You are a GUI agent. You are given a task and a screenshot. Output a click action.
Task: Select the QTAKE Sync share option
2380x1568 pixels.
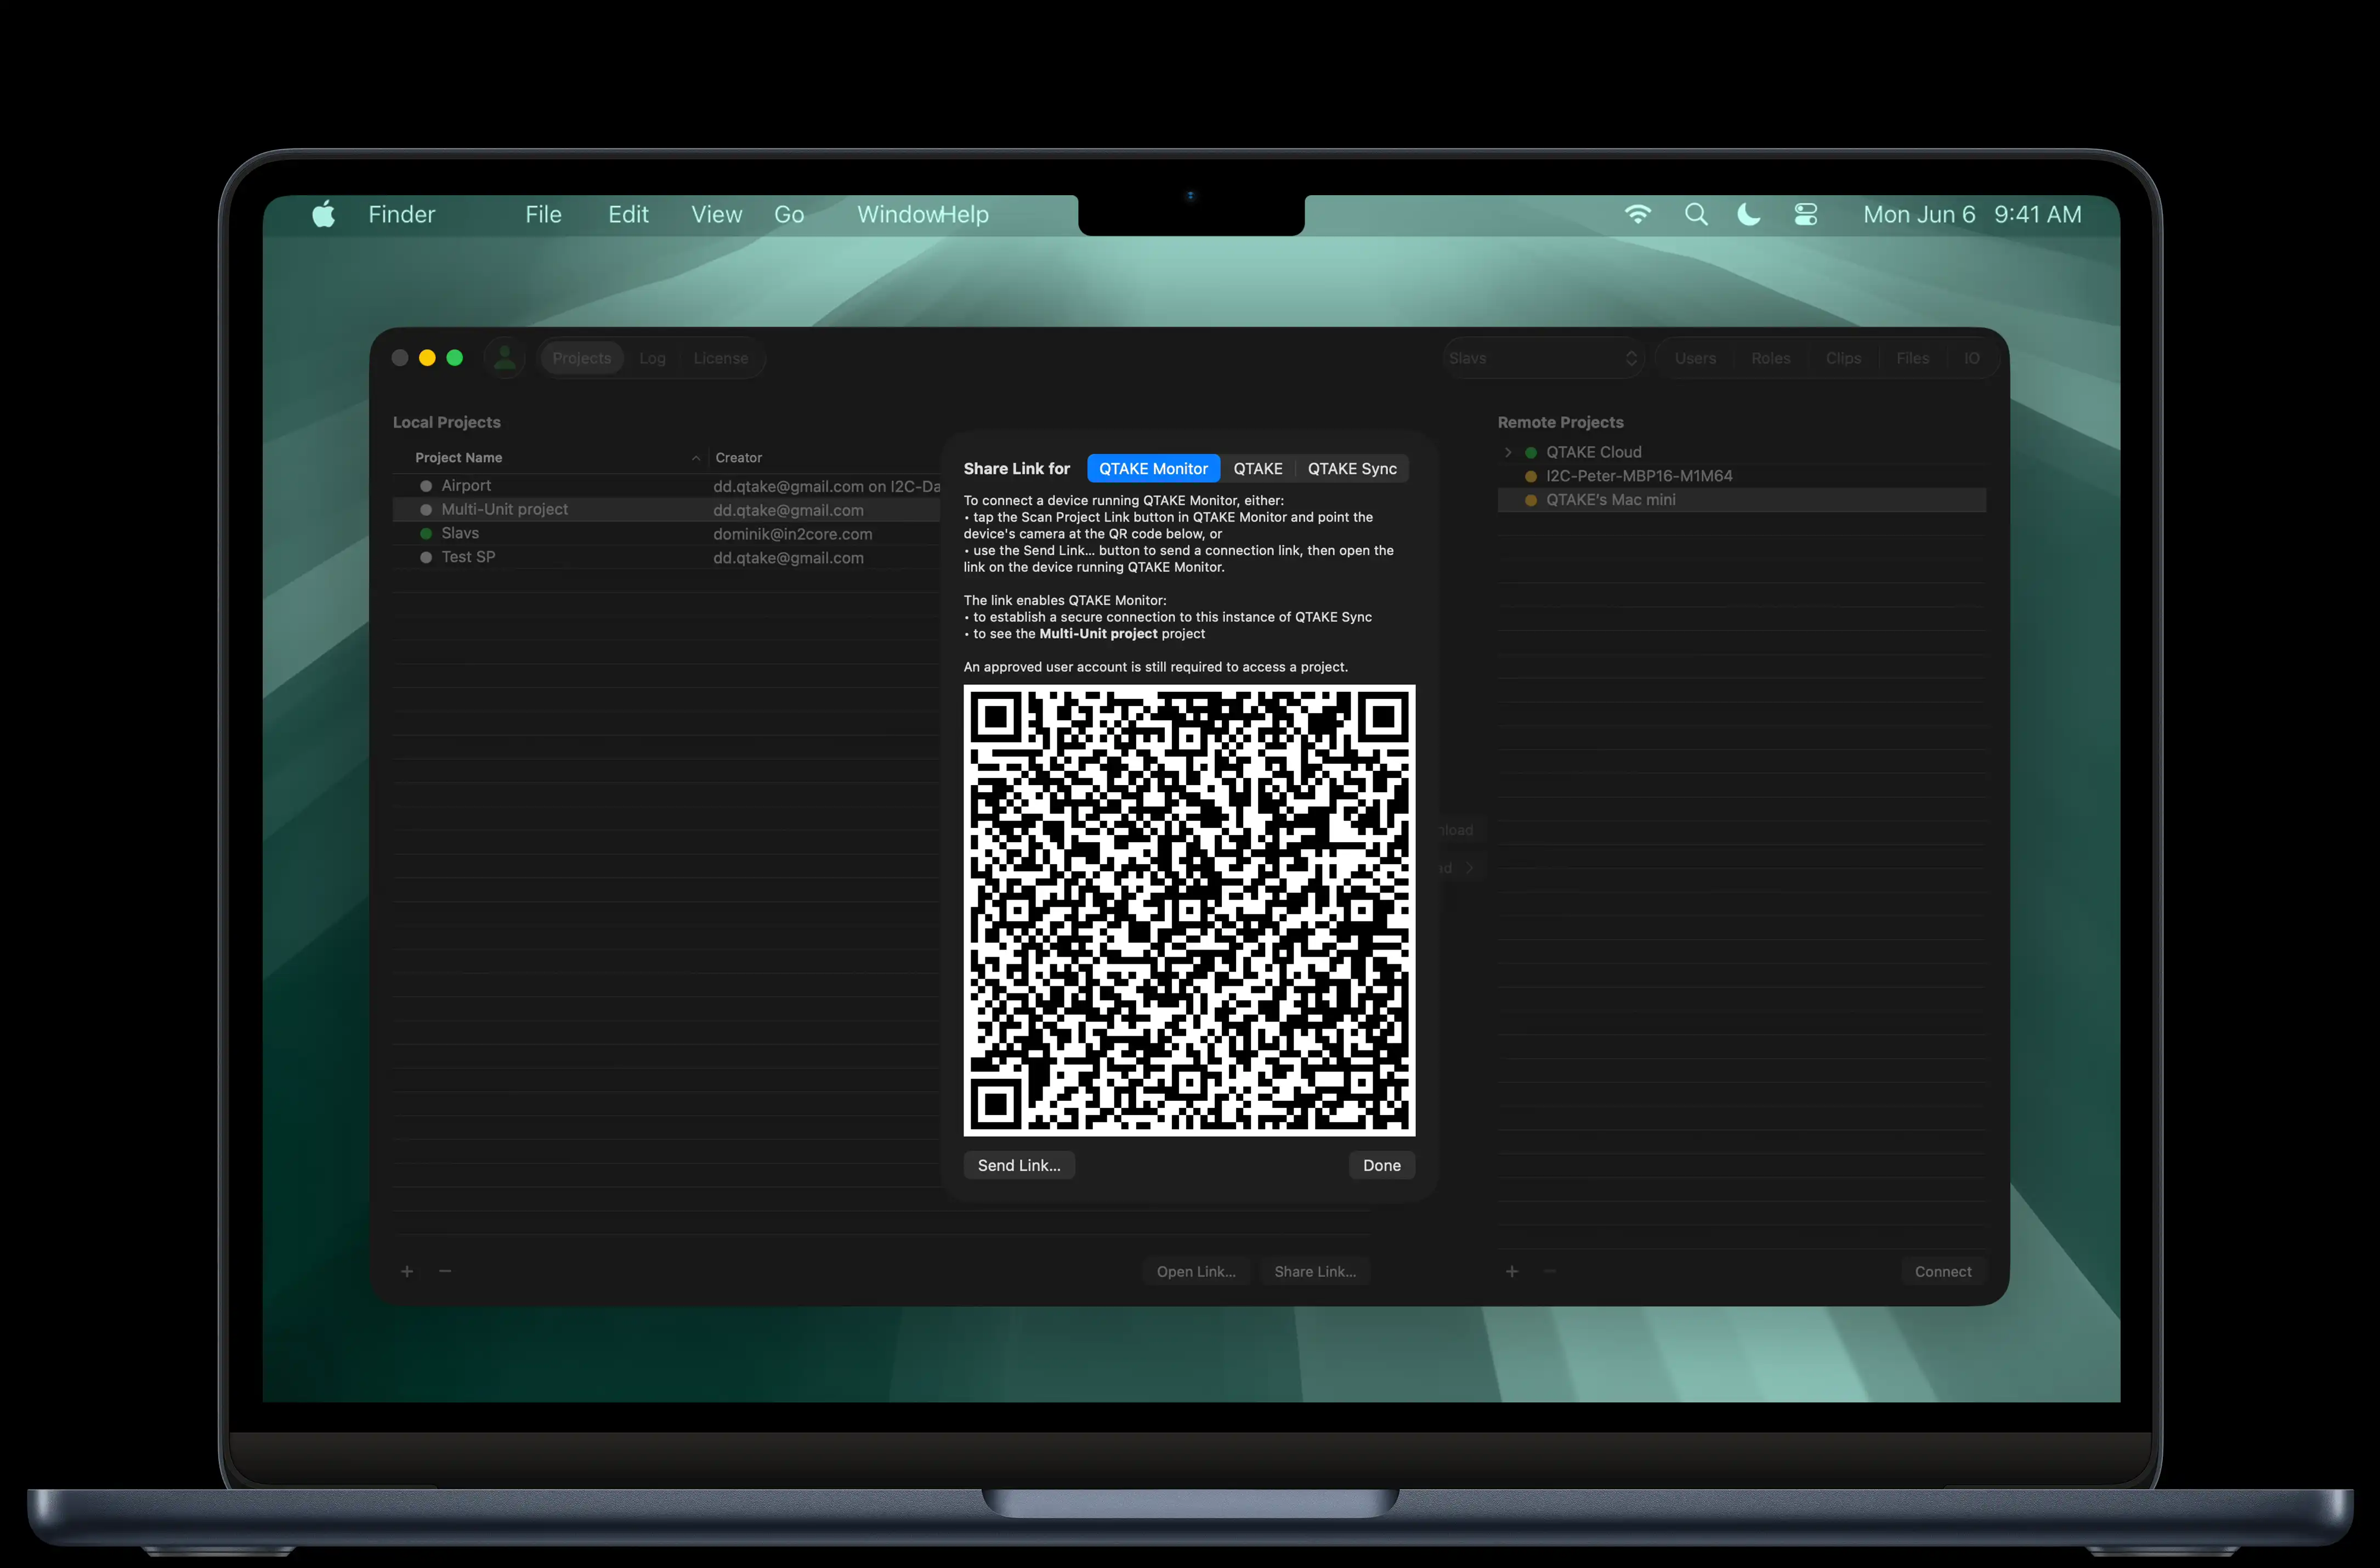[x=1352, y=468]
